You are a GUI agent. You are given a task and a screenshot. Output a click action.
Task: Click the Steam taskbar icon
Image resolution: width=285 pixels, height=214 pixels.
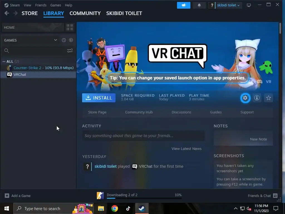(x=142, y=208)
